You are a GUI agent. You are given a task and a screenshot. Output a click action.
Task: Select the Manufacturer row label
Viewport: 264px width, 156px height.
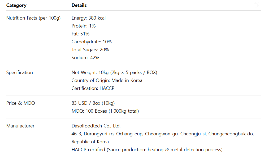[20, 126]
